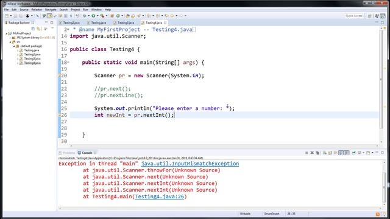Open the Refactor menu
390x219 pixels.
[37, 10]
